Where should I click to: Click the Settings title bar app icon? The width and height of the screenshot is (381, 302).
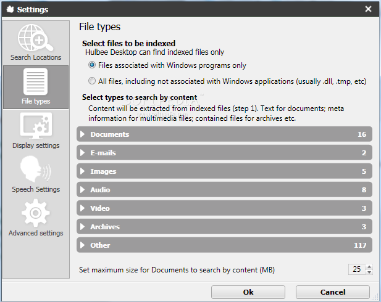(x=9, y=9)
